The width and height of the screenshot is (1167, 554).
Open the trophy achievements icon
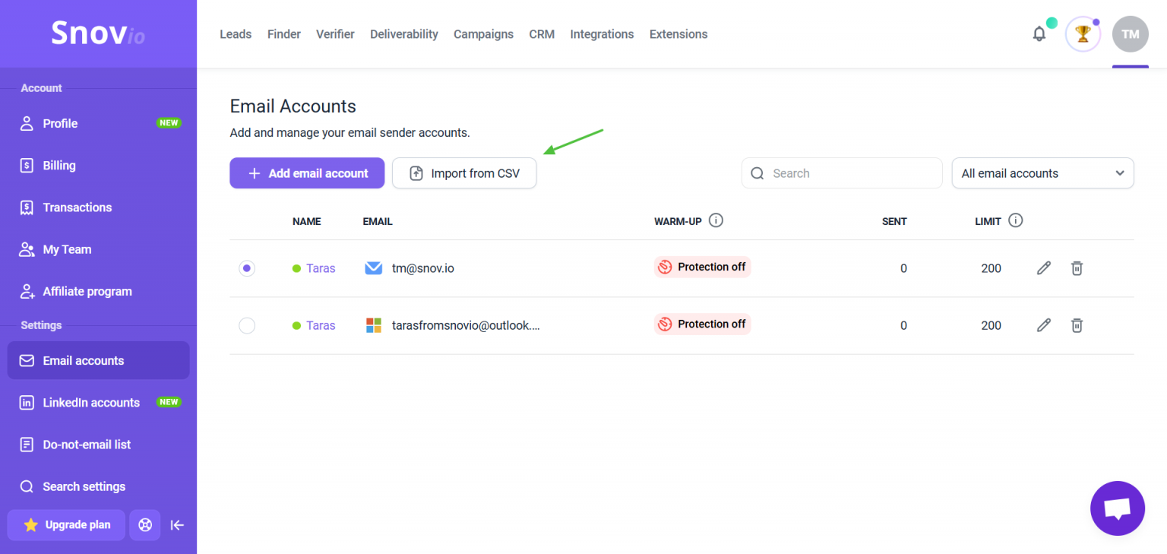(1083, 34)
